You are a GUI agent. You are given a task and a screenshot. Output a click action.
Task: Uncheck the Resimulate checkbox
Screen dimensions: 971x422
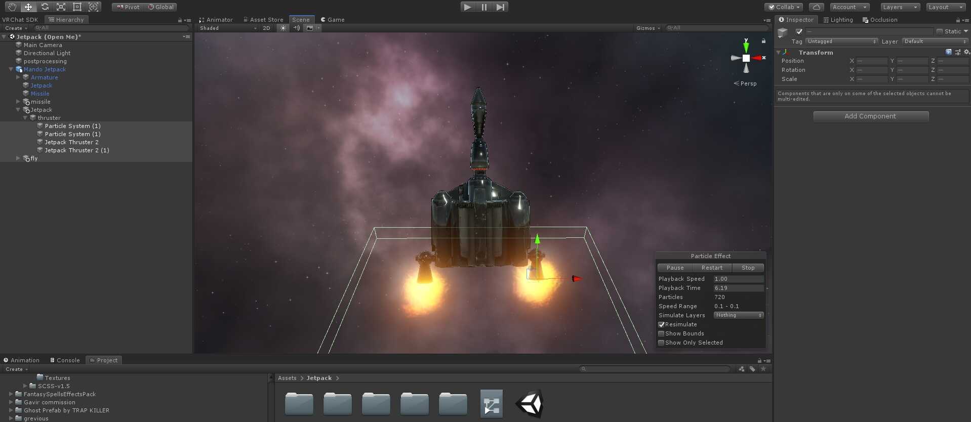661,325
